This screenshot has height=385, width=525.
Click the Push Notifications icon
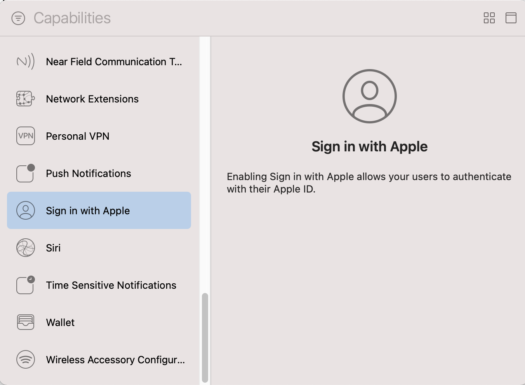26,173
